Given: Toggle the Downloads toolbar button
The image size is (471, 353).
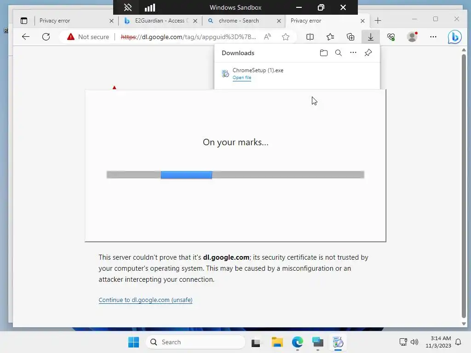Looking at the screenshot, I should [x=371, y=37].
